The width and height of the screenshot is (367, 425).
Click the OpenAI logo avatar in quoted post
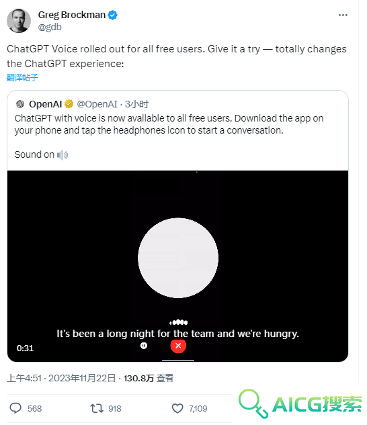click(20, 104)
